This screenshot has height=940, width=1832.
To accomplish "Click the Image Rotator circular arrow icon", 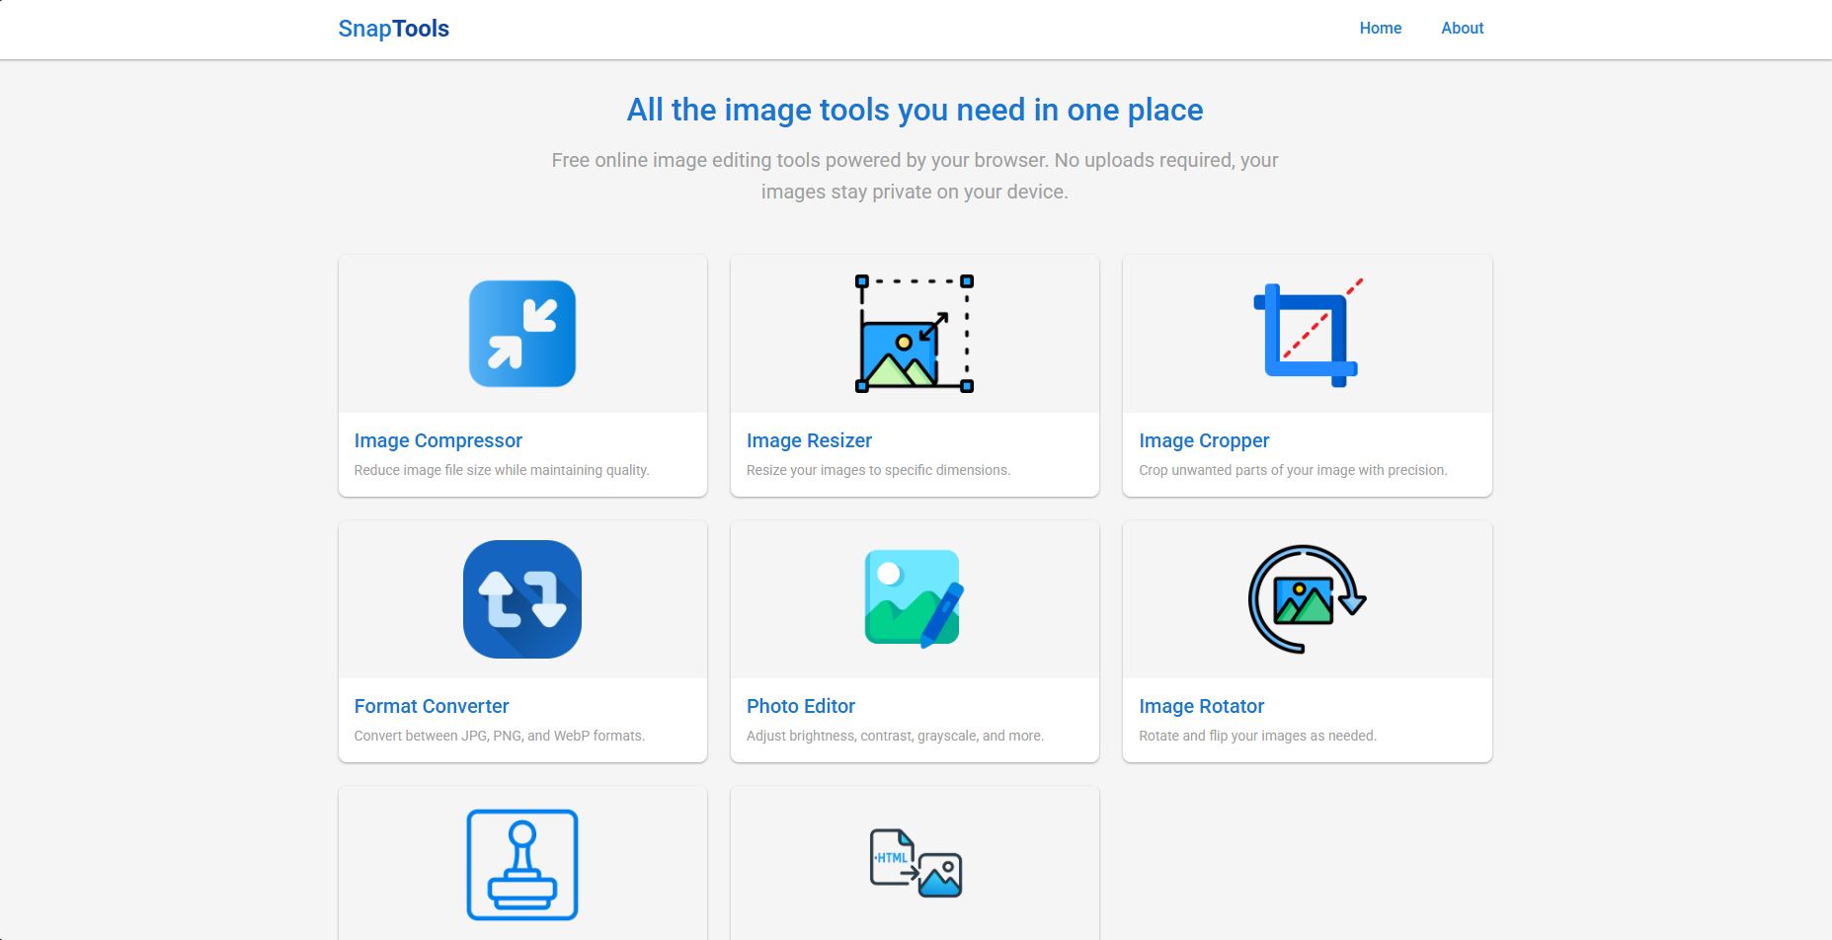I will pyautogui.click(x=1307, y=599).
